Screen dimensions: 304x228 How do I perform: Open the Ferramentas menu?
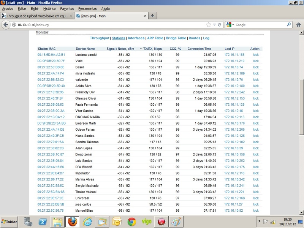point(87,8)
